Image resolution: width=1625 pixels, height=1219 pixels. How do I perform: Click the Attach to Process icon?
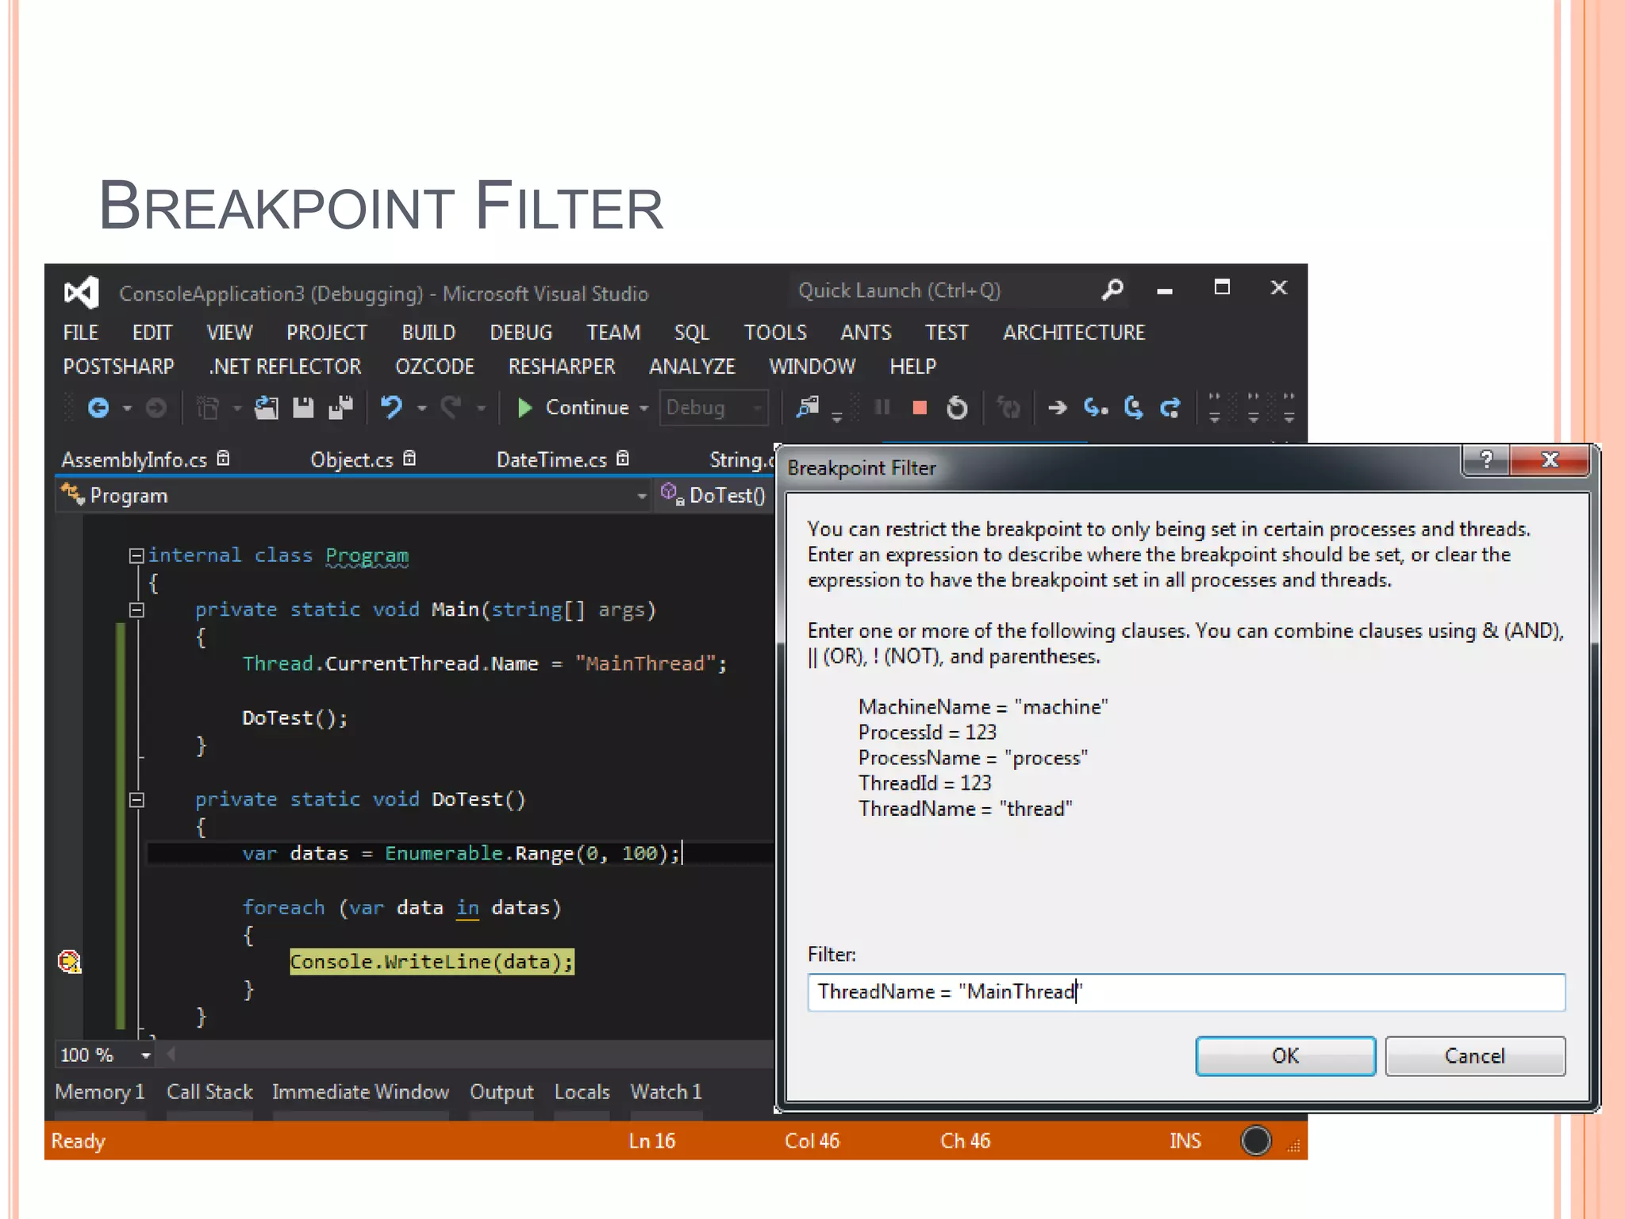click(808, 408)
